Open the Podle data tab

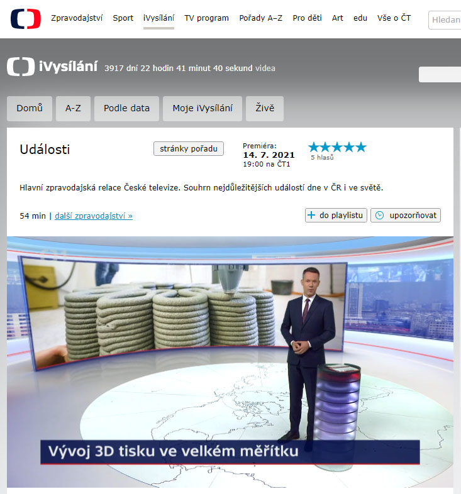pyautogui.click(x=126, y=108)
